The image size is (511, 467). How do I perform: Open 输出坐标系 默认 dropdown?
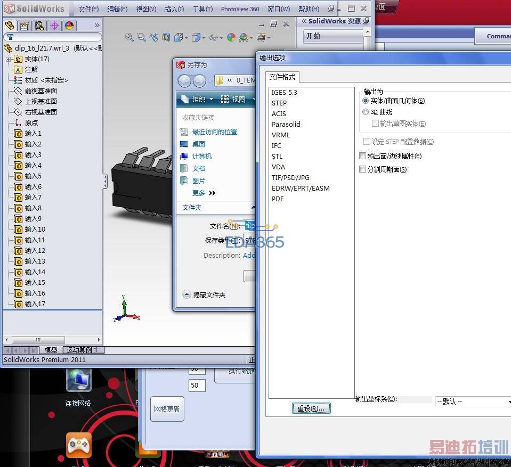pyautogui.click(x=473, y=402)
